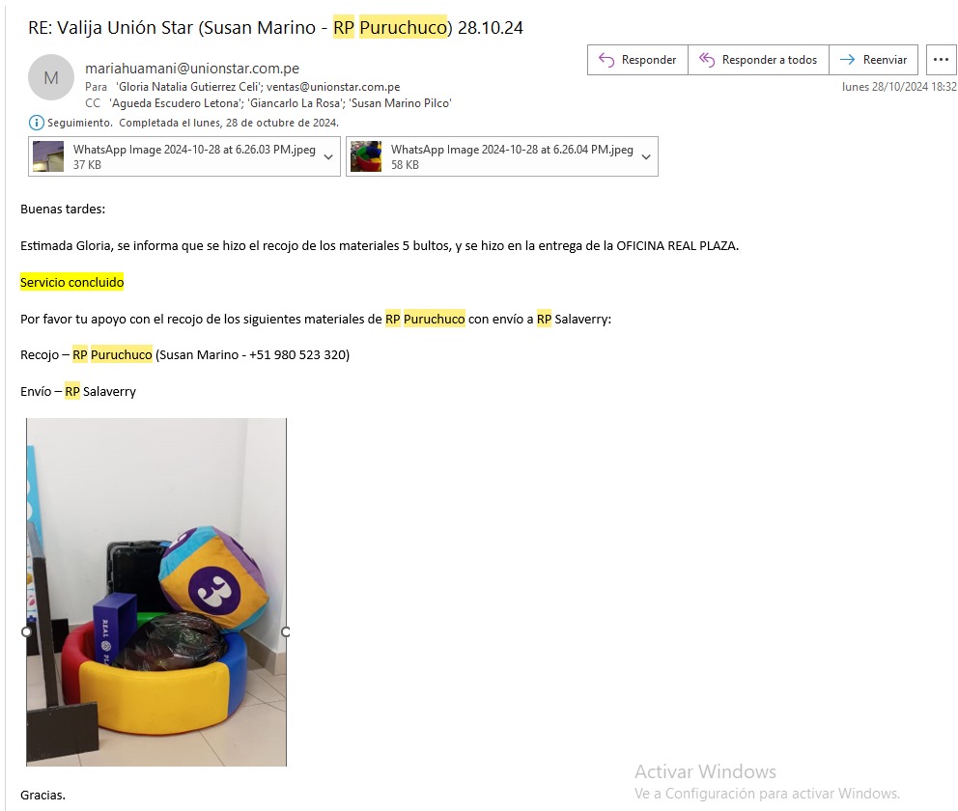Click the Reenviar forward arrow icon

coord(847,59)
